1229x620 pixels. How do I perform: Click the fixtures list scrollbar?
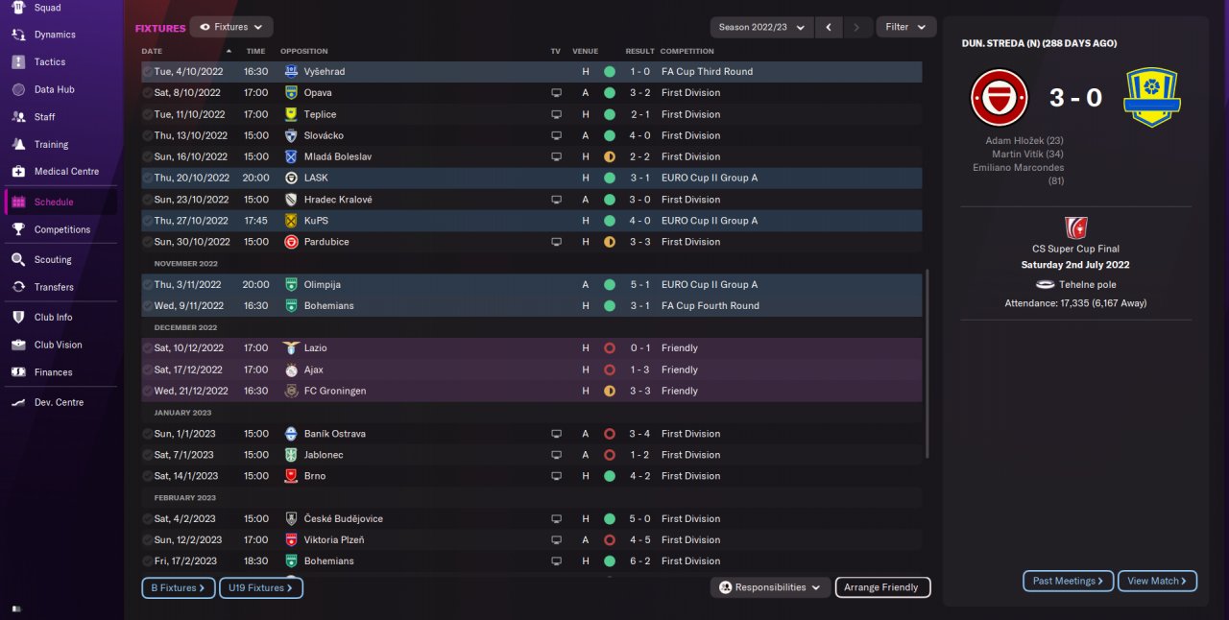point(927,365)
